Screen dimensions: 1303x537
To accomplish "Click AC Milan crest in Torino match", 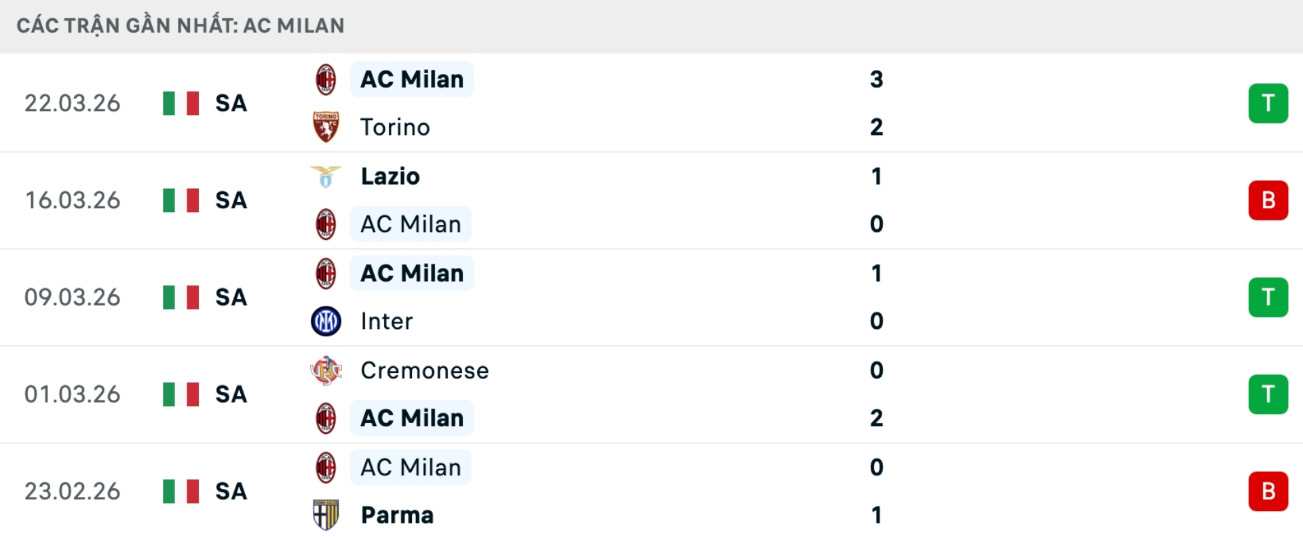I will (x=326, y=79).
